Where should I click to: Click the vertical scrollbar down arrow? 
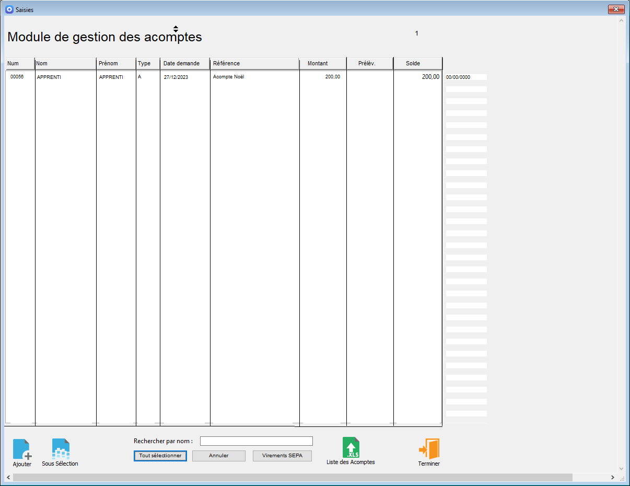[621, 469]
